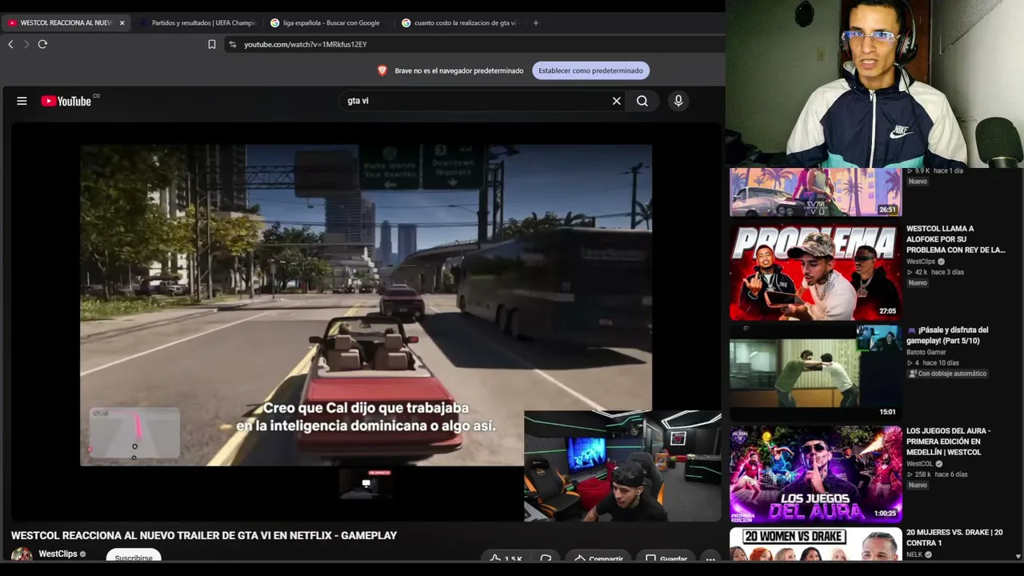Click the 'hace 3 días' upload date
The image size is (1024, 576).
[x=947, y=272]
